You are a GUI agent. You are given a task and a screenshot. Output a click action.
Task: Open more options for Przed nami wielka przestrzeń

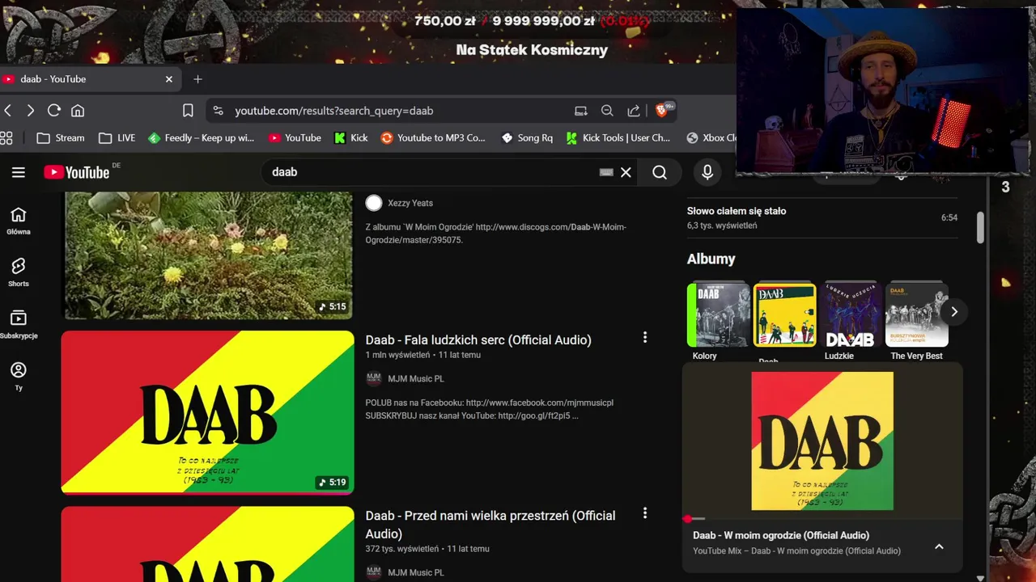click(x=645, y=513)
